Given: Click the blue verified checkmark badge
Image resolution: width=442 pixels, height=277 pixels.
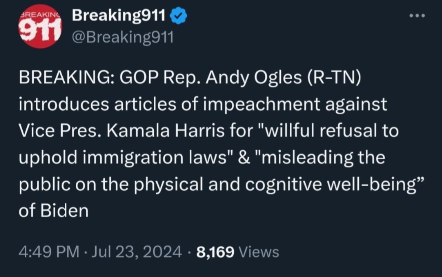Looking at the screenshot, I should (x=180, y=16).
